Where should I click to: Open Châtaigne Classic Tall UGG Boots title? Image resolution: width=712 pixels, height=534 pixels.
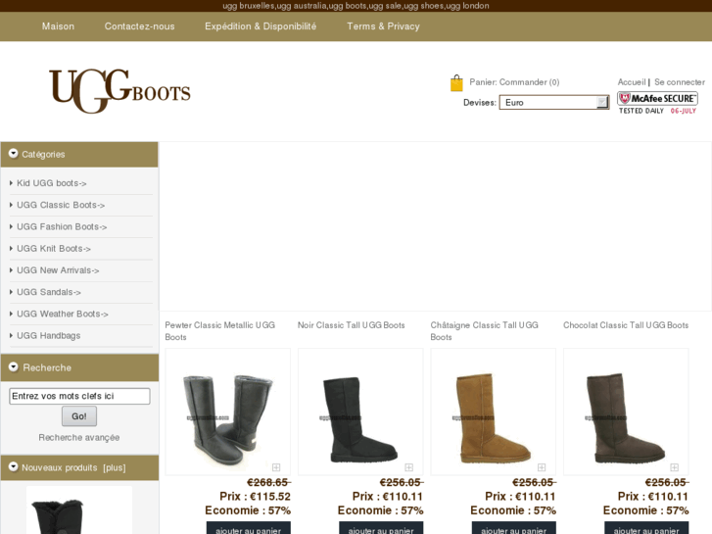click(484, 331)
